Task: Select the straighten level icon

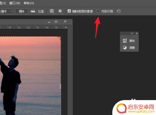Action: coord(33,11)
